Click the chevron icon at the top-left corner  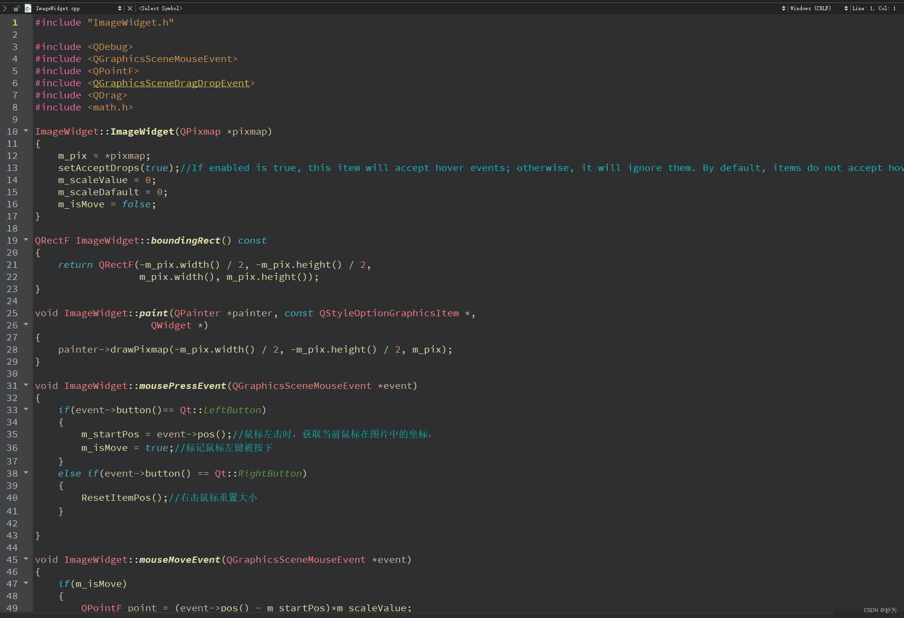click(x=4, y=8)
